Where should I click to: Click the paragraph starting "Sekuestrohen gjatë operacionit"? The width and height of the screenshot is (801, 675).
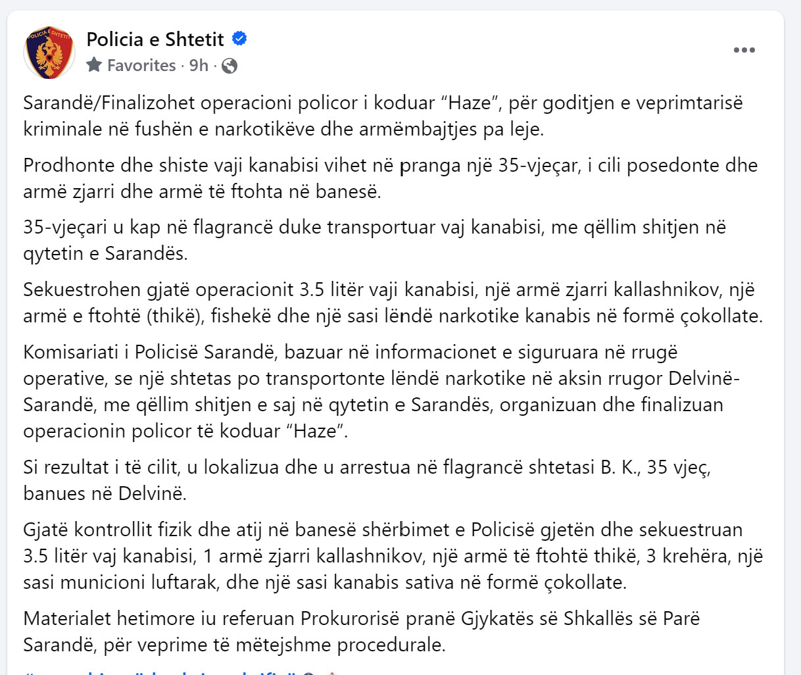pyautogui.click(x=393, y=303)
